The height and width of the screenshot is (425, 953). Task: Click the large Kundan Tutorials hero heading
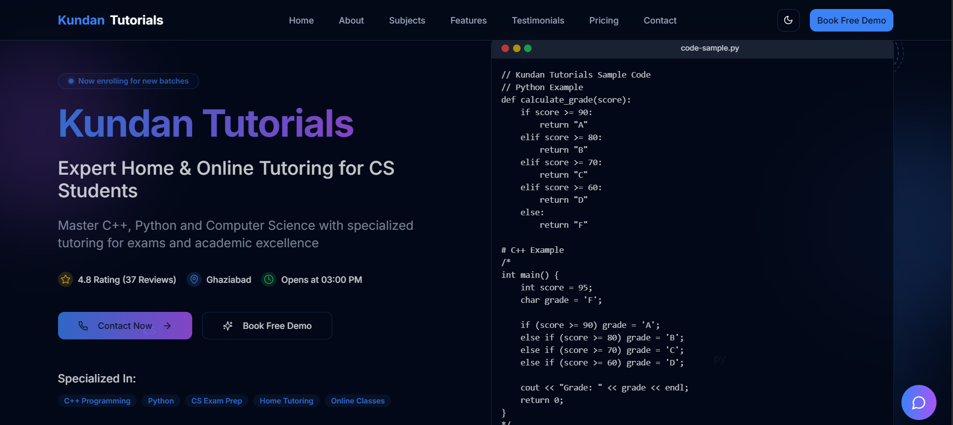[206, 123]
